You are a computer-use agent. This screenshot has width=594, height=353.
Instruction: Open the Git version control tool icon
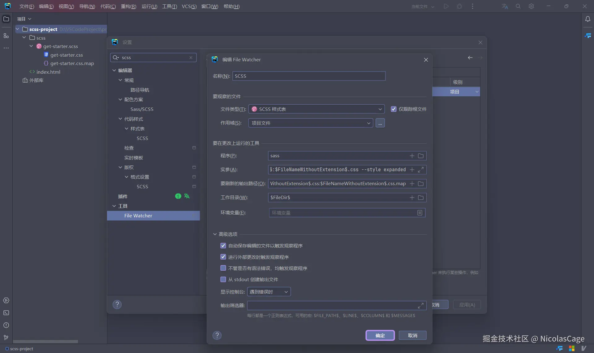point(6,338)
